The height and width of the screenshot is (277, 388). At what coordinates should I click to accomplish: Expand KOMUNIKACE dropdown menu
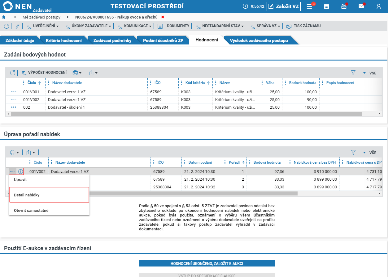(x=135, y=26)
